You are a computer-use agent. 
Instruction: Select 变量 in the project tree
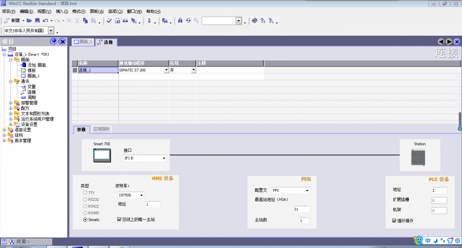(x=32, y=87)
